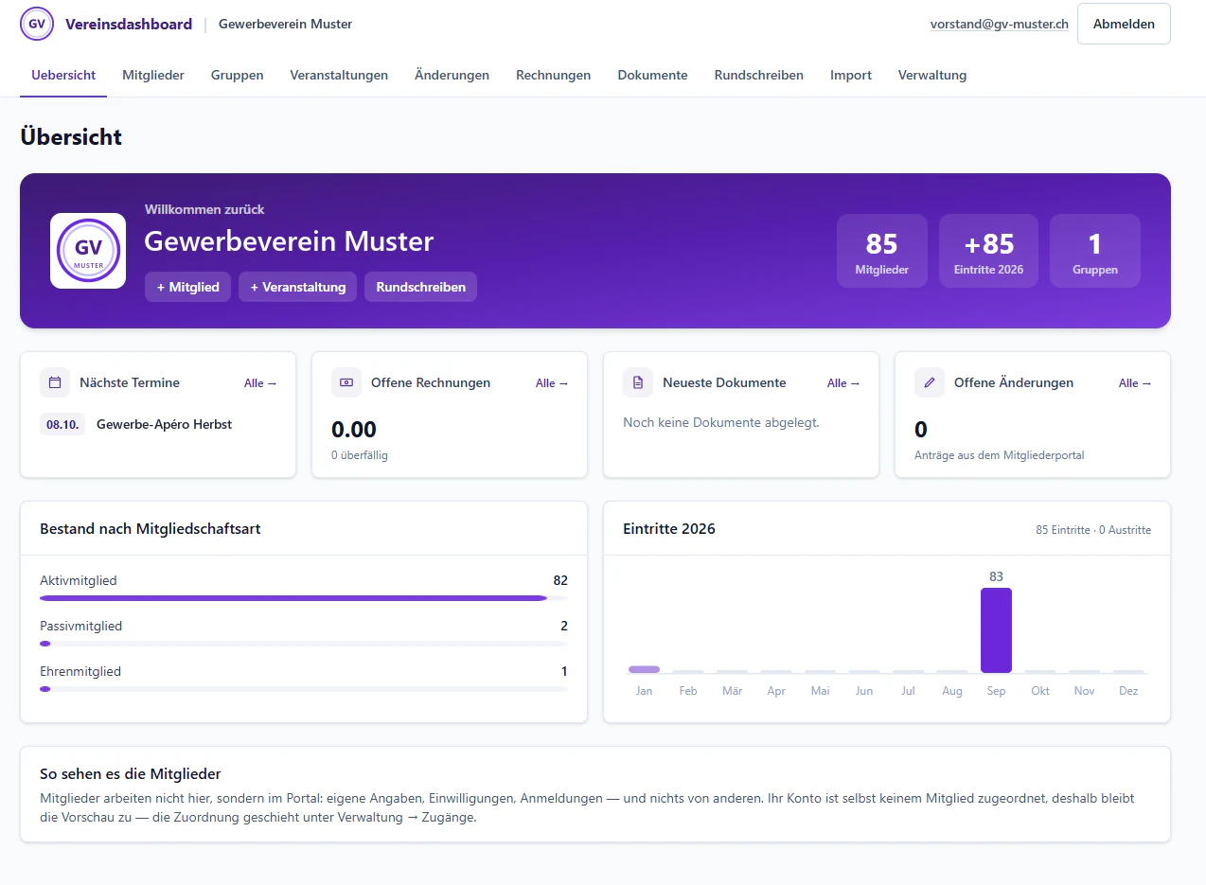Open Alle link in Offene Änderungen card

click(1135, 383)
